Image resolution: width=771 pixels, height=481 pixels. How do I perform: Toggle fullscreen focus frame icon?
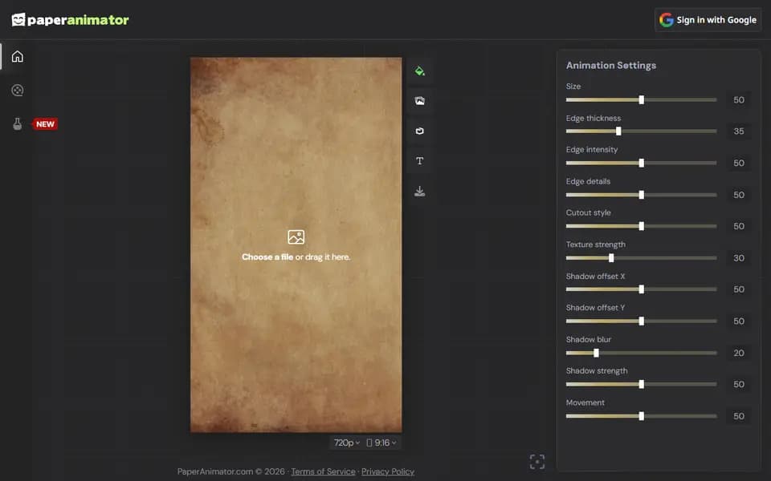[x=537, y=462]
